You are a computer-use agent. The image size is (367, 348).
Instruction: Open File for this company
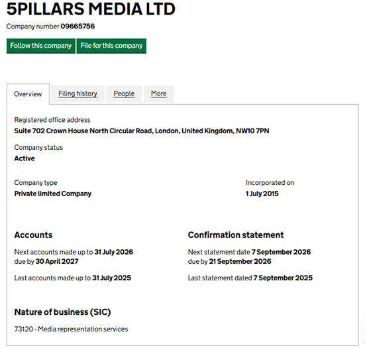[111, 46]
